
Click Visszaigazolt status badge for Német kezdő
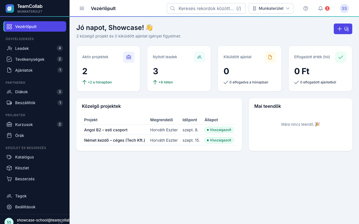click(219, 140)
